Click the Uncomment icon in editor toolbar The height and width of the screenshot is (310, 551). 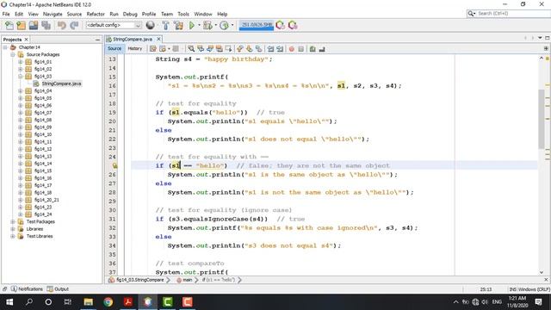tap(322, 49)
